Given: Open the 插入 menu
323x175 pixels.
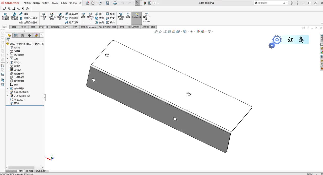Looking at the screenshot, I should pyautogui.click(x=55, y=3).
